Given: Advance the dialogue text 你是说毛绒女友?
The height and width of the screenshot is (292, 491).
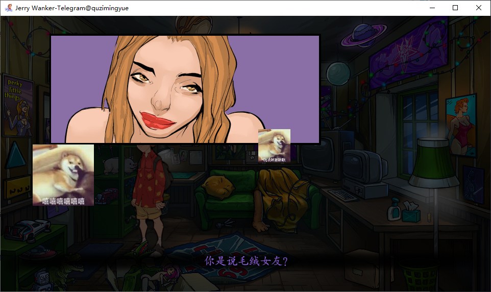Looking at the screenshot, I should [x=245, y=261].
